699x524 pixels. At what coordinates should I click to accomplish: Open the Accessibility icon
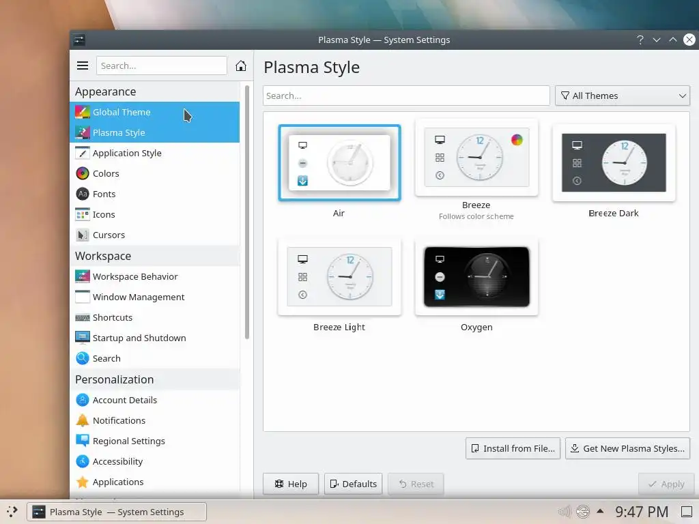[83, 461]
